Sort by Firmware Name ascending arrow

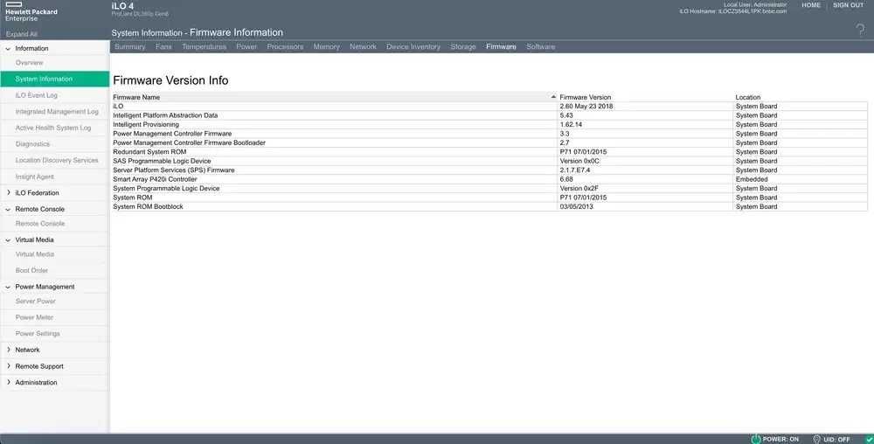pos(553,97)
